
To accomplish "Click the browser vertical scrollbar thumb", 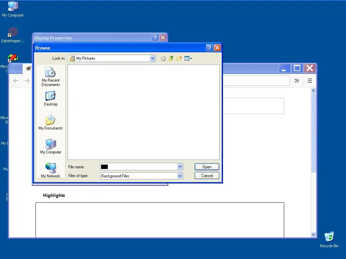I will pos(313,133).
